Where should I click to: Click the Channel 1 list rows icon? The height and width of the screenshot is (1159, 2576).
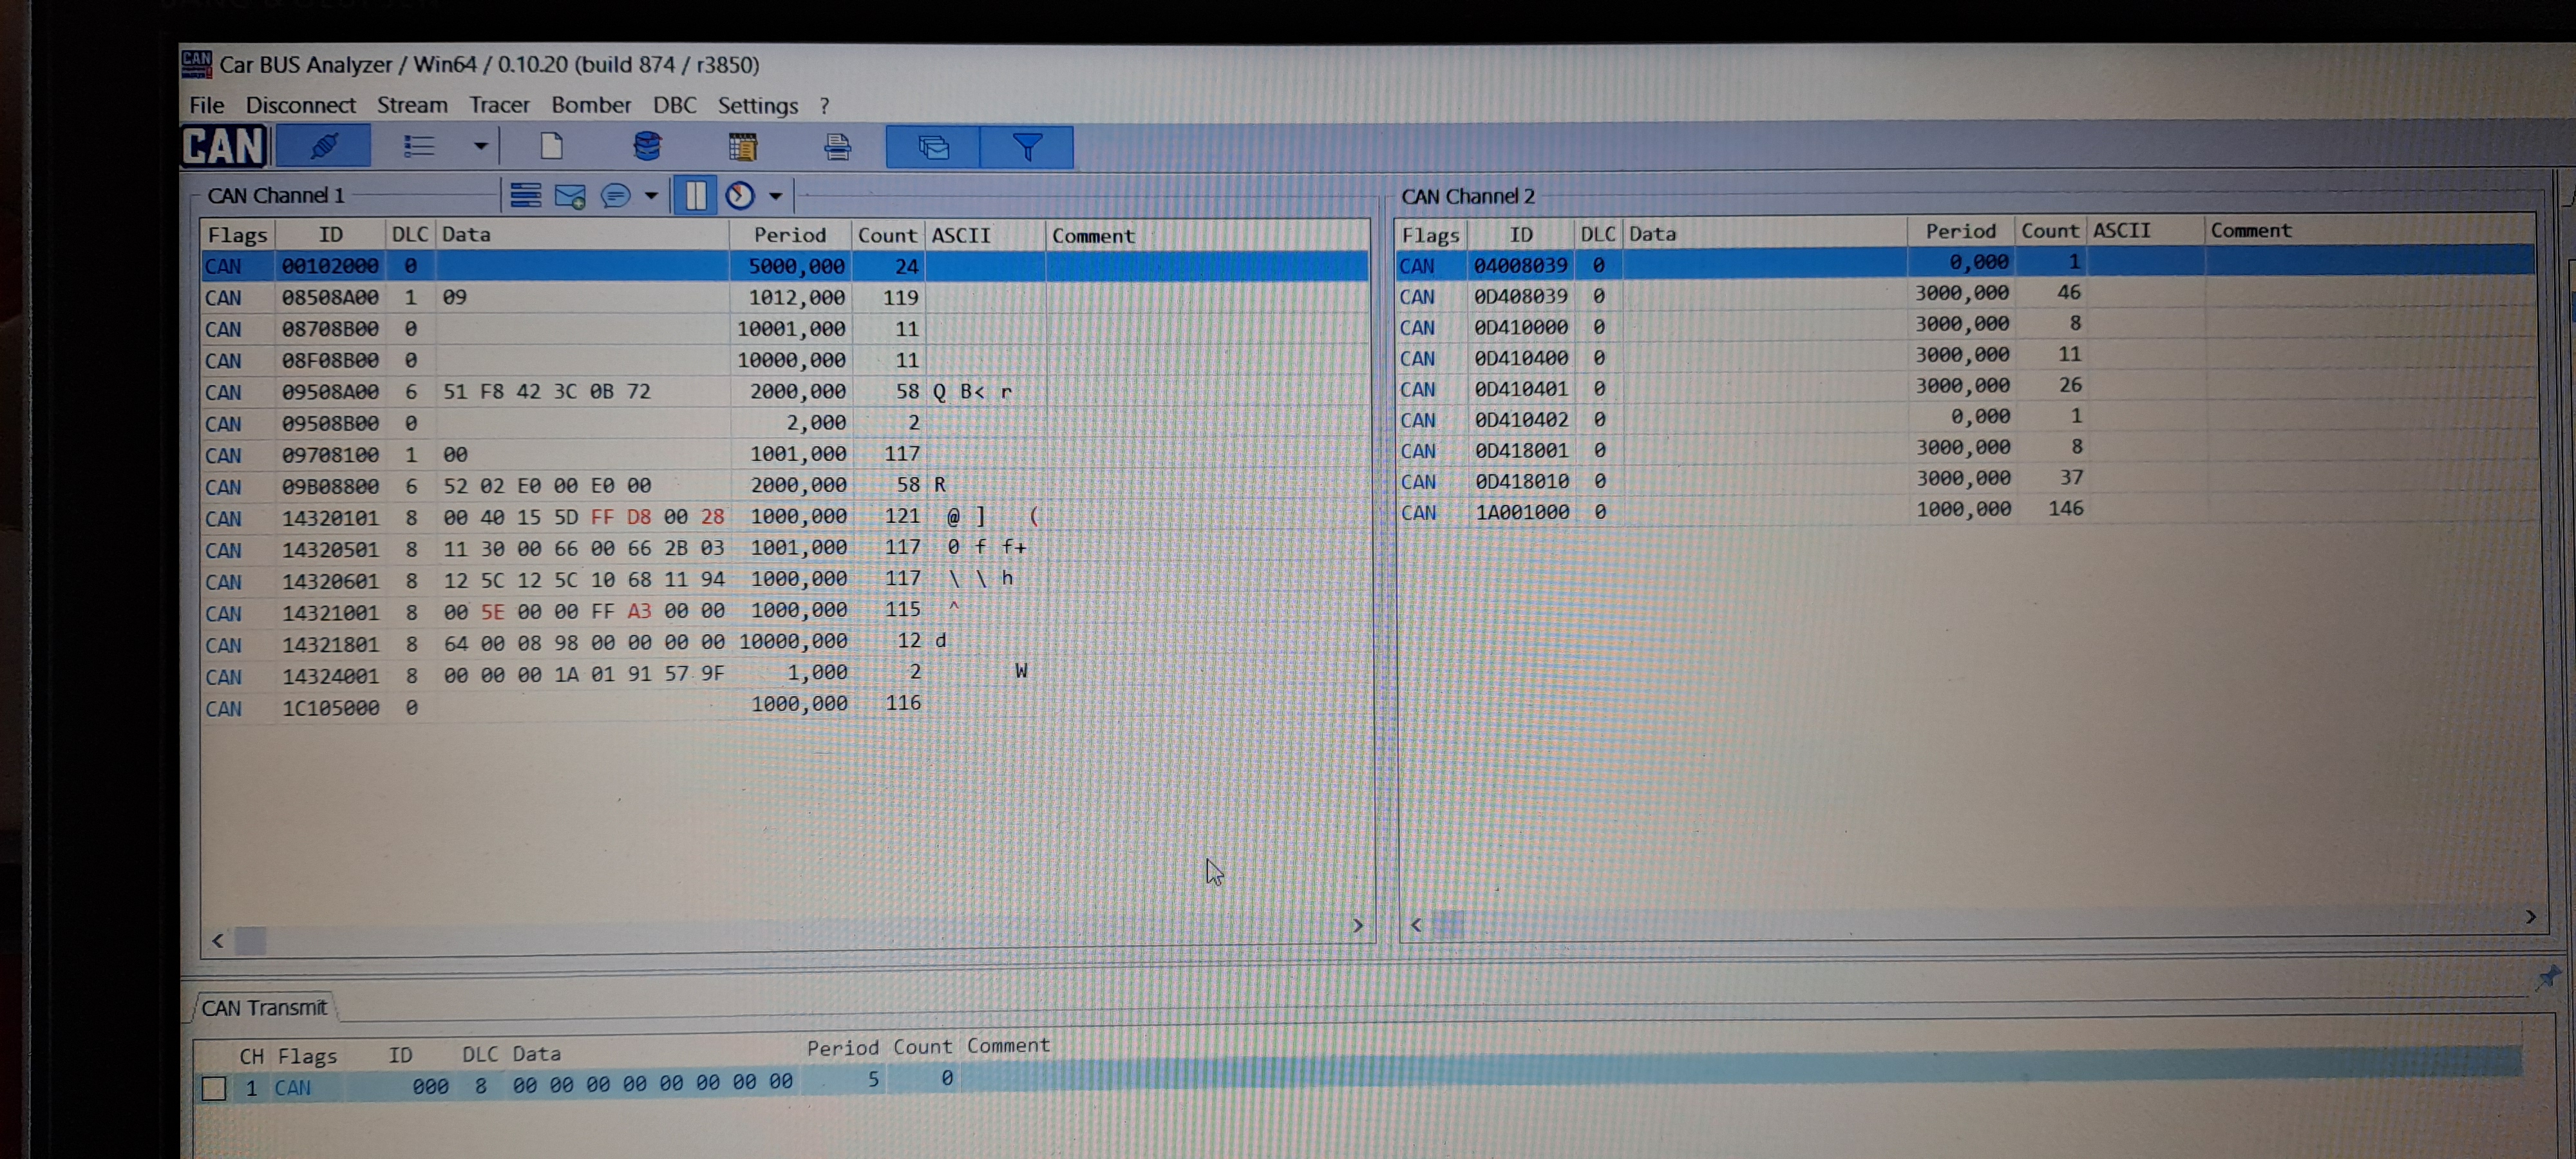pyautogui.click(x=525, y=196)
